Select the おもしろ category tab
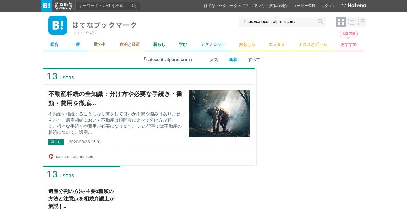 pos(247,44)
